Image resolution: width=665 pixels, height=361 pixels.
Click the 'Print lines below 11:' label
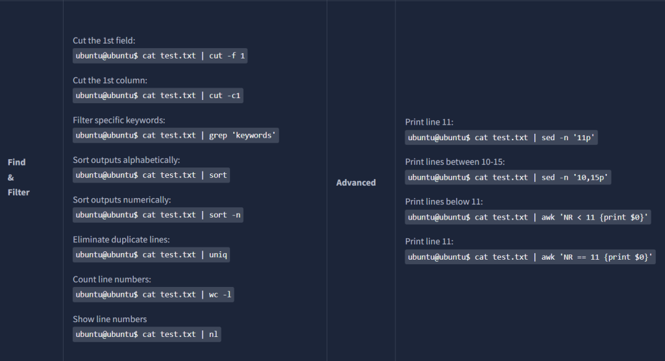(x=444, y=201)
